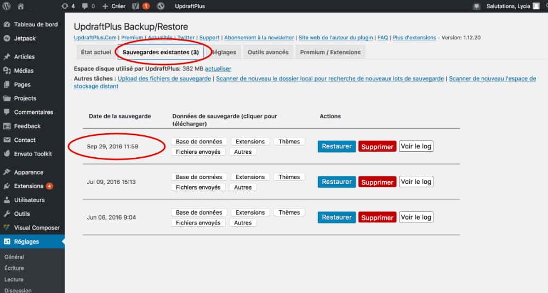Open the Lecture settings submenu item
Viewport: 548px width, 293px height.
14,279
